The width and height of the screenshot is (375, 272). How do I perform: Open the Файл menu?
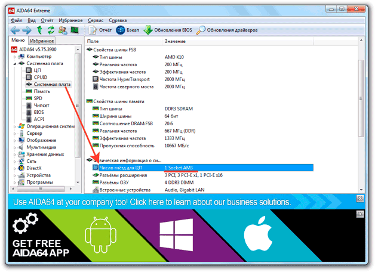[x=17, y=20]
